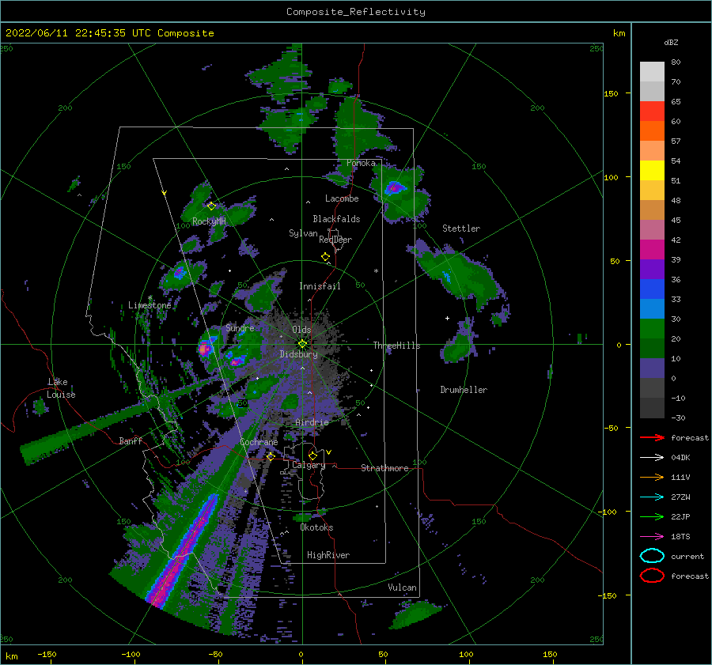Image resolution: width=712 pixels, height=665 pixels.
Task: Click the magenta storm cell near Ponoka
Action: (394, 187)
